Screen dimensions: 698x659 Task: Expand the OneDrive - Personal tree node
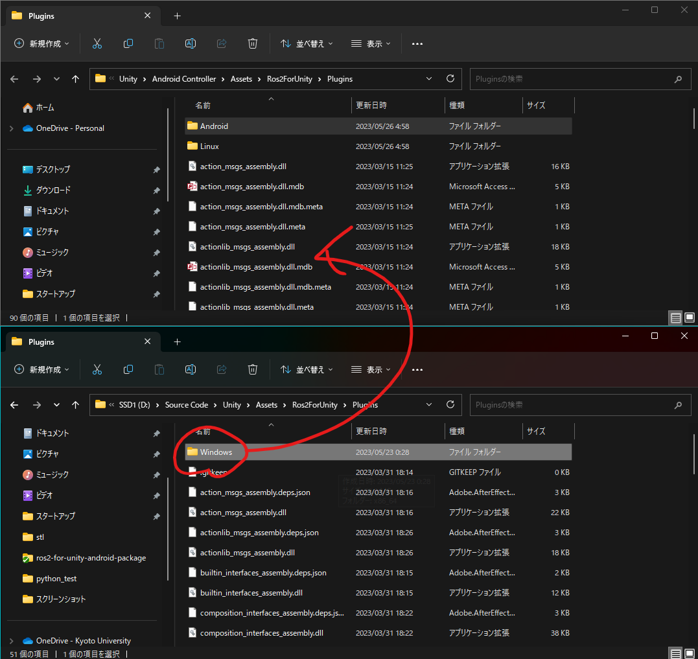pos(12,128)
